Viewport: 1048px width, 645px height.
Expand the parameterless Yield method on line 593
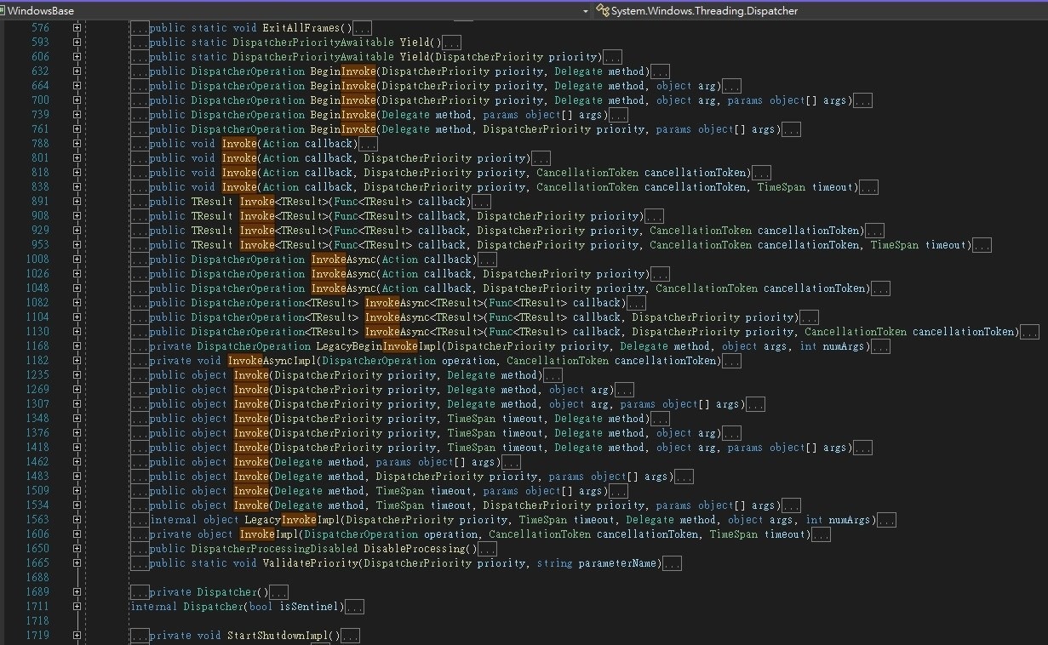pos(77,43)
